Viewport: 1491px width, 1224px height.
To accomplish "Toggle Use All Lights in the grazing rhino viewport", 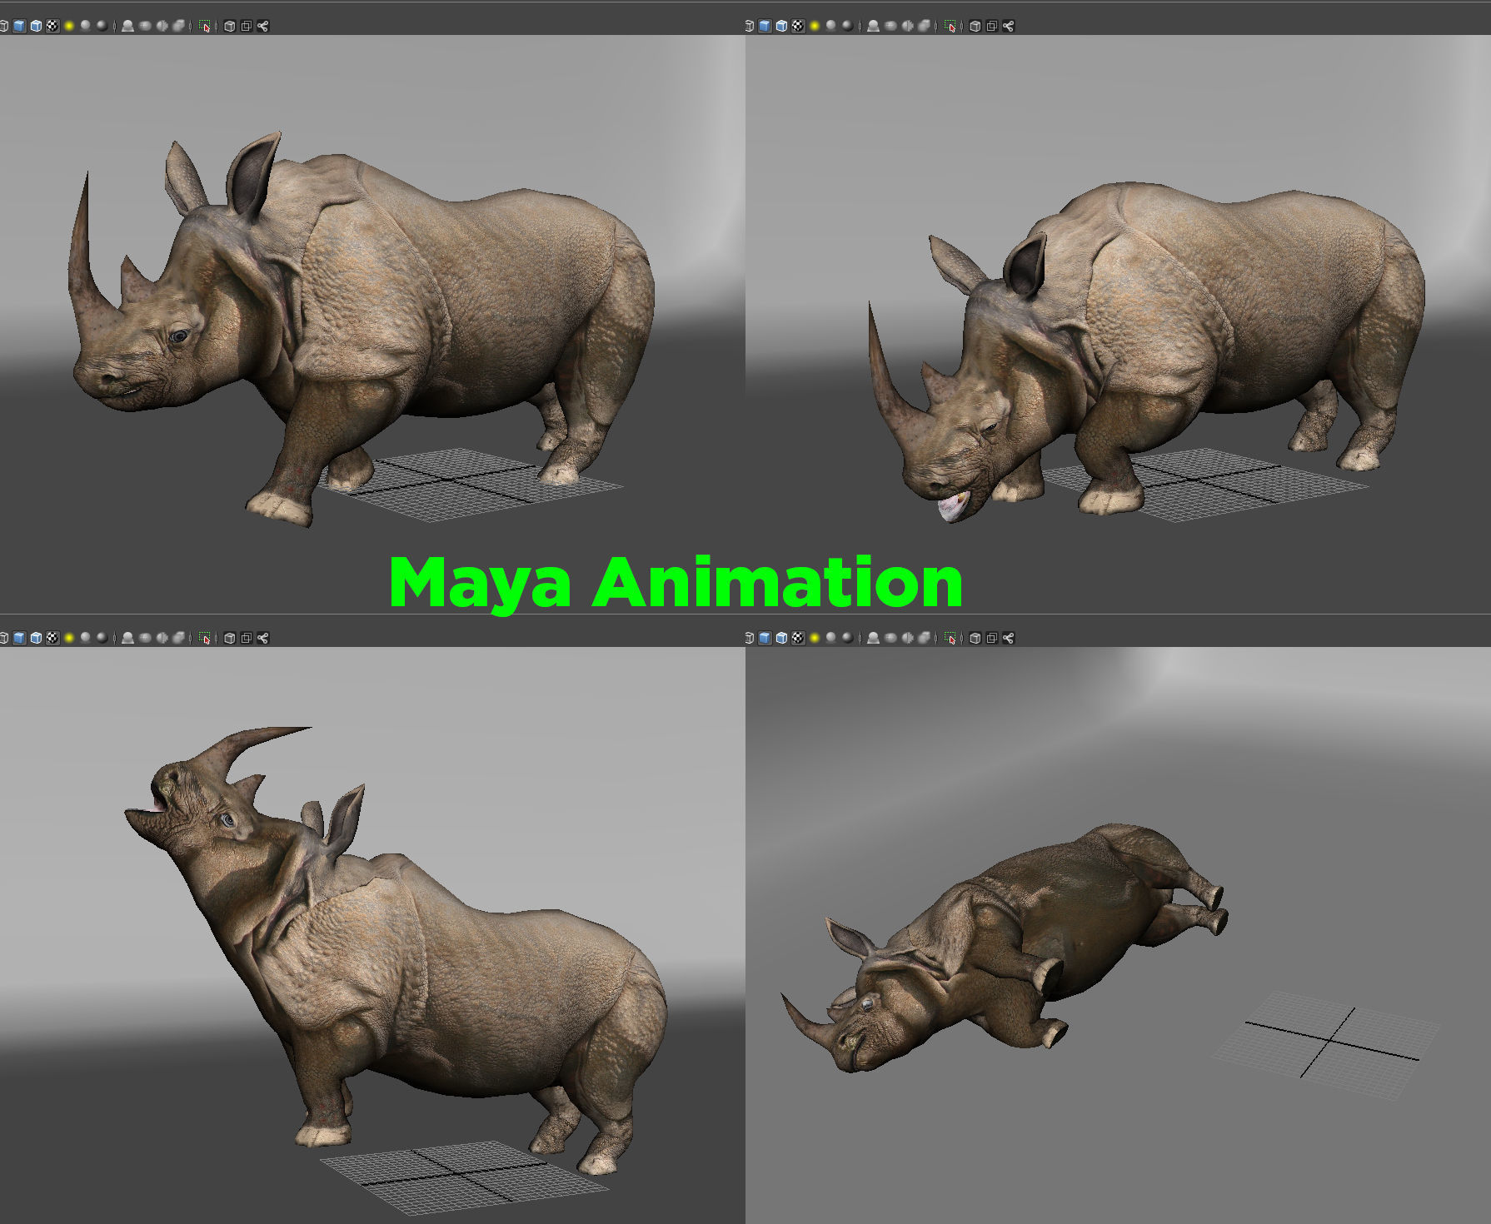I will click(815, 26).
